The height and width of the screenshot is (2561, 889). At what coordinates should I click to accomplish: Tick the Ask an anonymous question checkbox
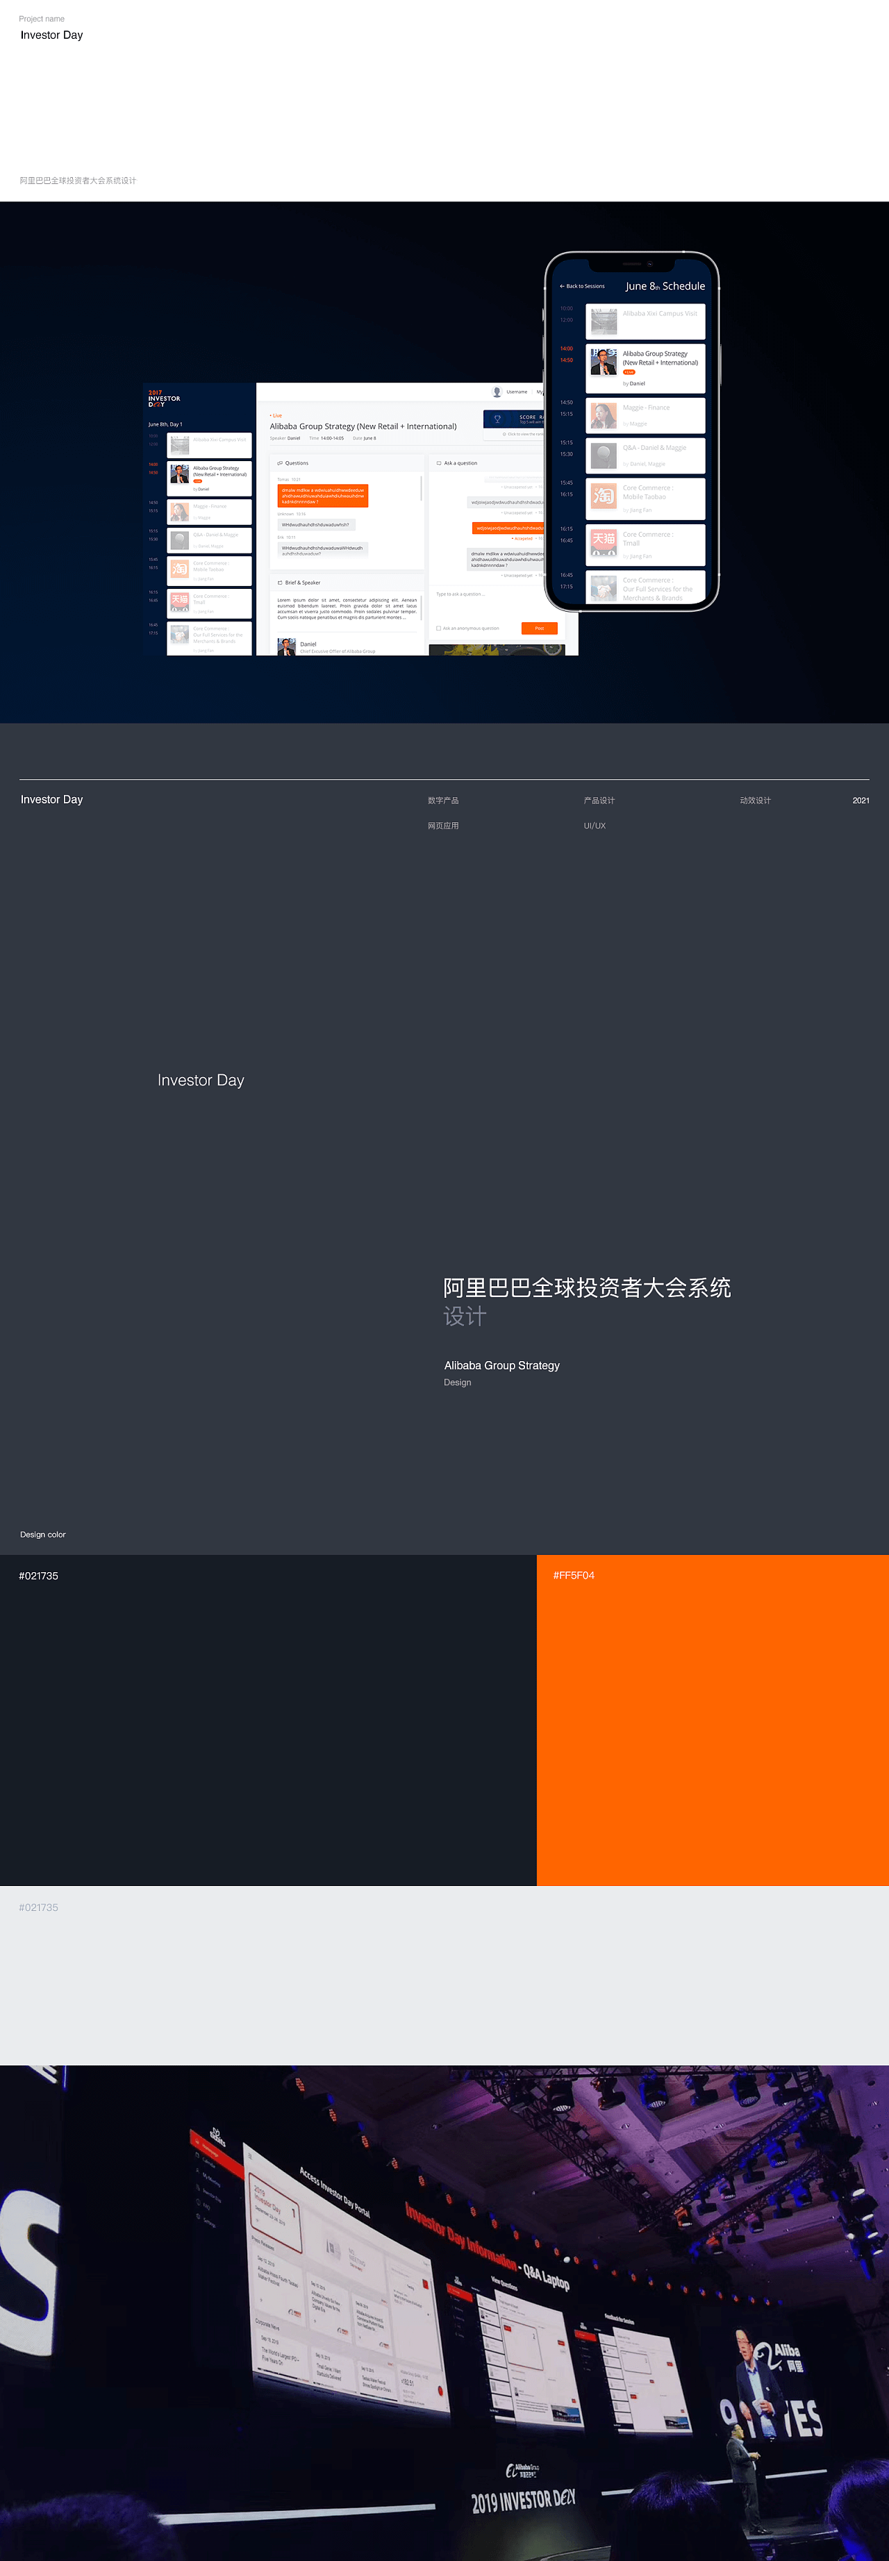438,628
